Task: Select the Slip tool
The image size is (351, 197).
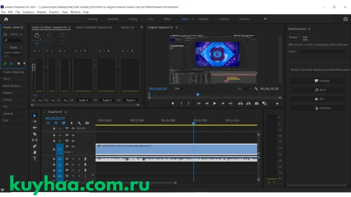Action: tap(35, 140)
